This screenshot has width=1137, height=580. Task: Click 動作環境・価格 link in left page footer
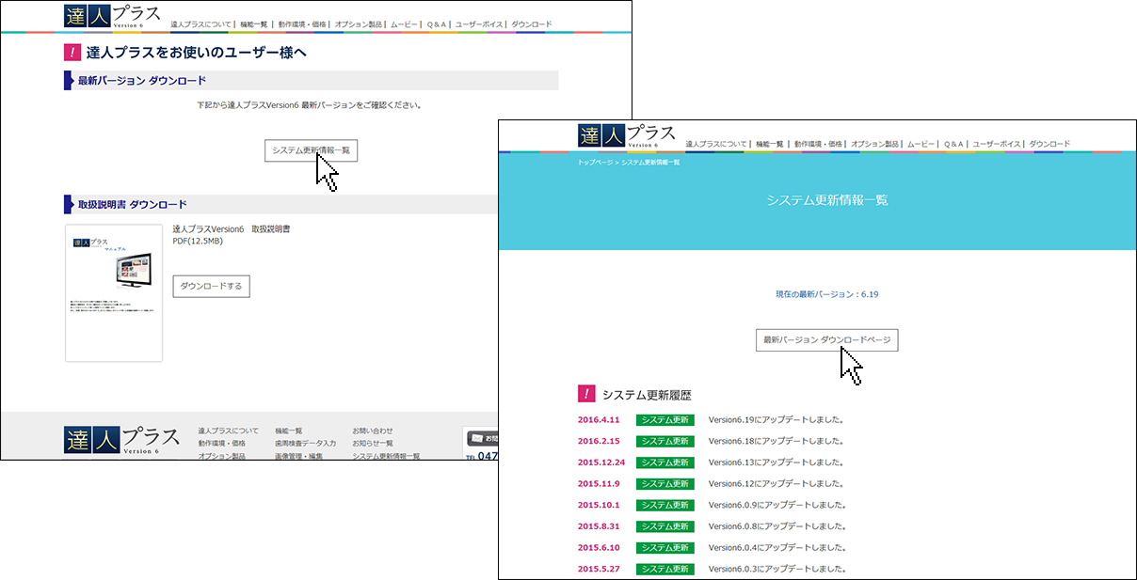point(221,443)
